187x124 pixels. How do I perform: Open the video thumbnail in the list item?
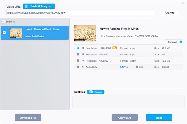click(x=16, y=33)
